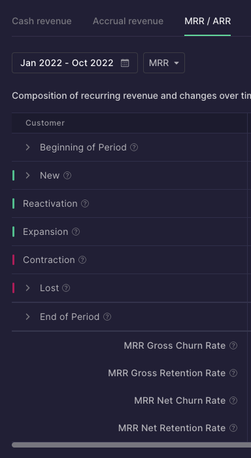The image size is (251, 458).
Task: Expand the End of Period row
Action: [27, 317]
